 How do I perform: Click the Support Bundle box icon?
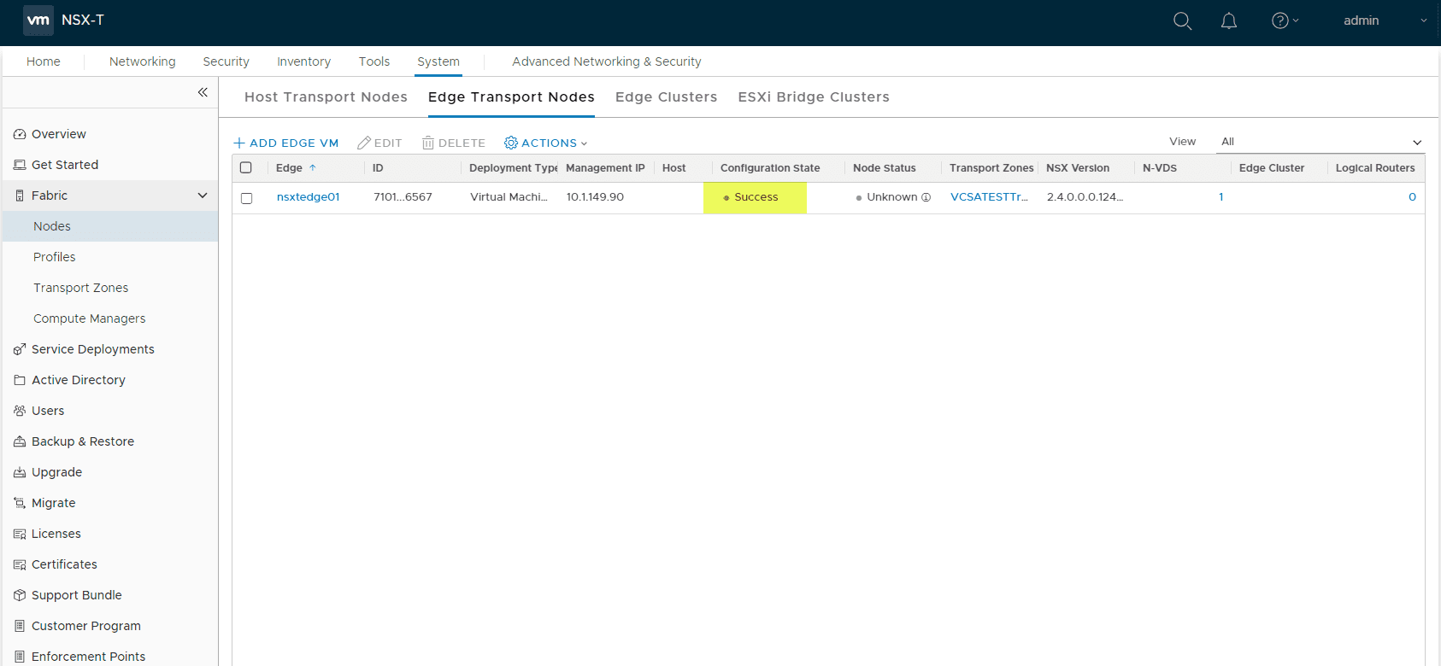tap(20, 595)
